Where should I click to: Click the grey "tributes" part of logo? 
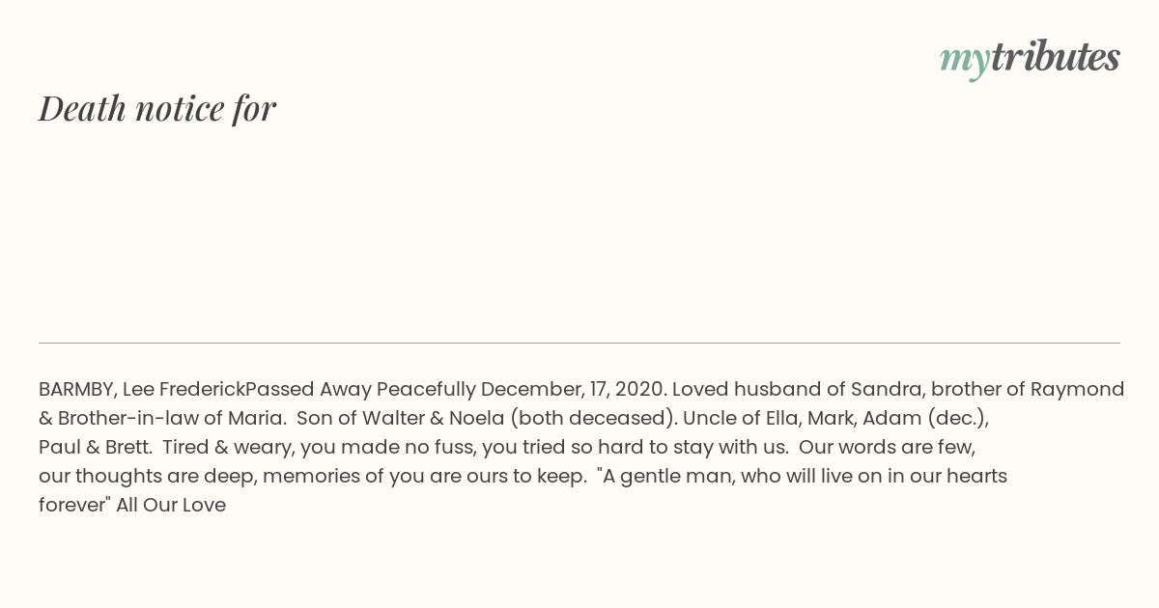1056,57
